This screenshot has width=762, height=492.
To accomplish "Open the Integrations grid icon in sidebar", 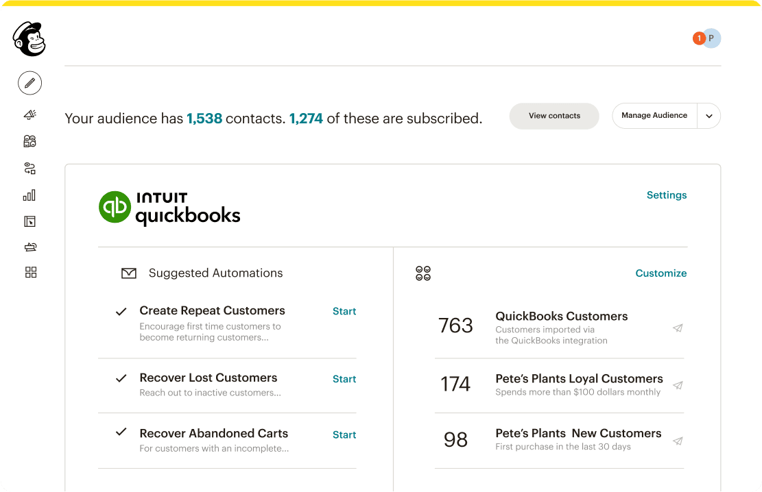I will pyautogui.click(x=30, y=273).
